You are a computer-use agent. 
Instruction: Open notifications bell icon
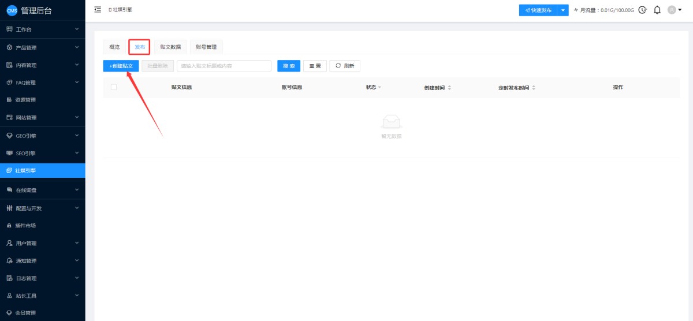point(657,10)
